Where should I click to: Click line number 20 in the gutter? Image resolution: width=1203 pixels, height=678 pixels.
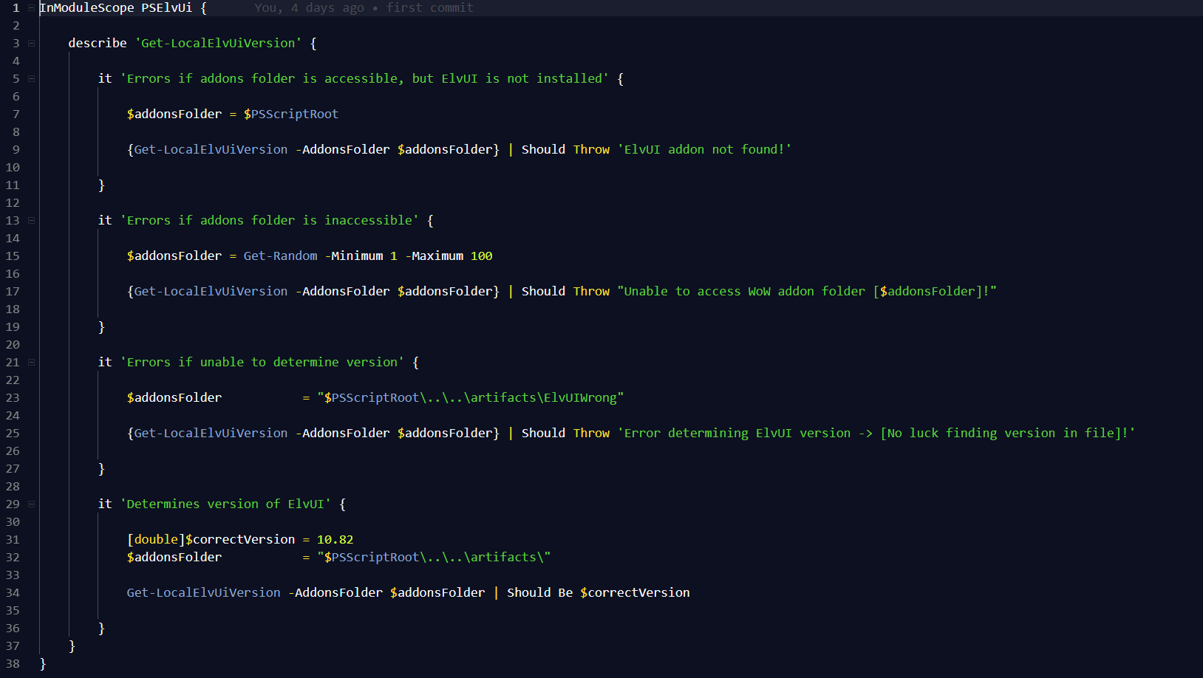pos(13,344)
